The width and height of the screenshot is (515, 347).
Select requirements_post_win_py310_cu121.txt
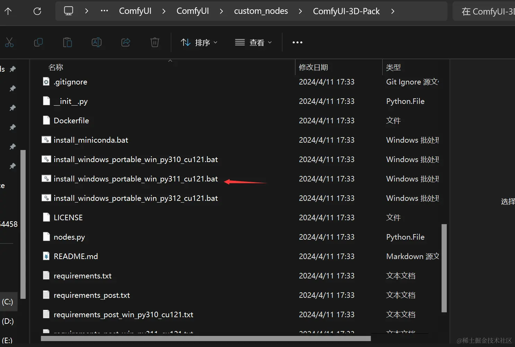pos(123,314)
